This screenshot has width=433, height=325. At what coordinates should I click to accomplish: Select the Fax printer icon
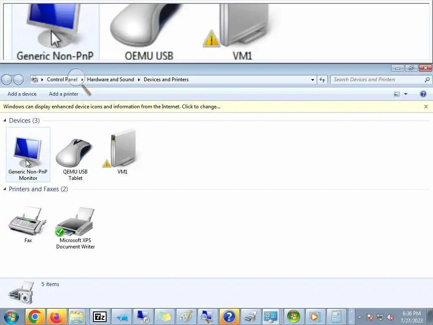[27, 224]
